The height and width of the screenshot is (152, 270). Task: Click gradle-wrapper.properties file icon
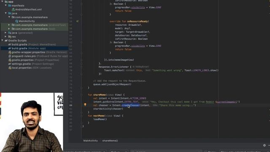[10, 52]
